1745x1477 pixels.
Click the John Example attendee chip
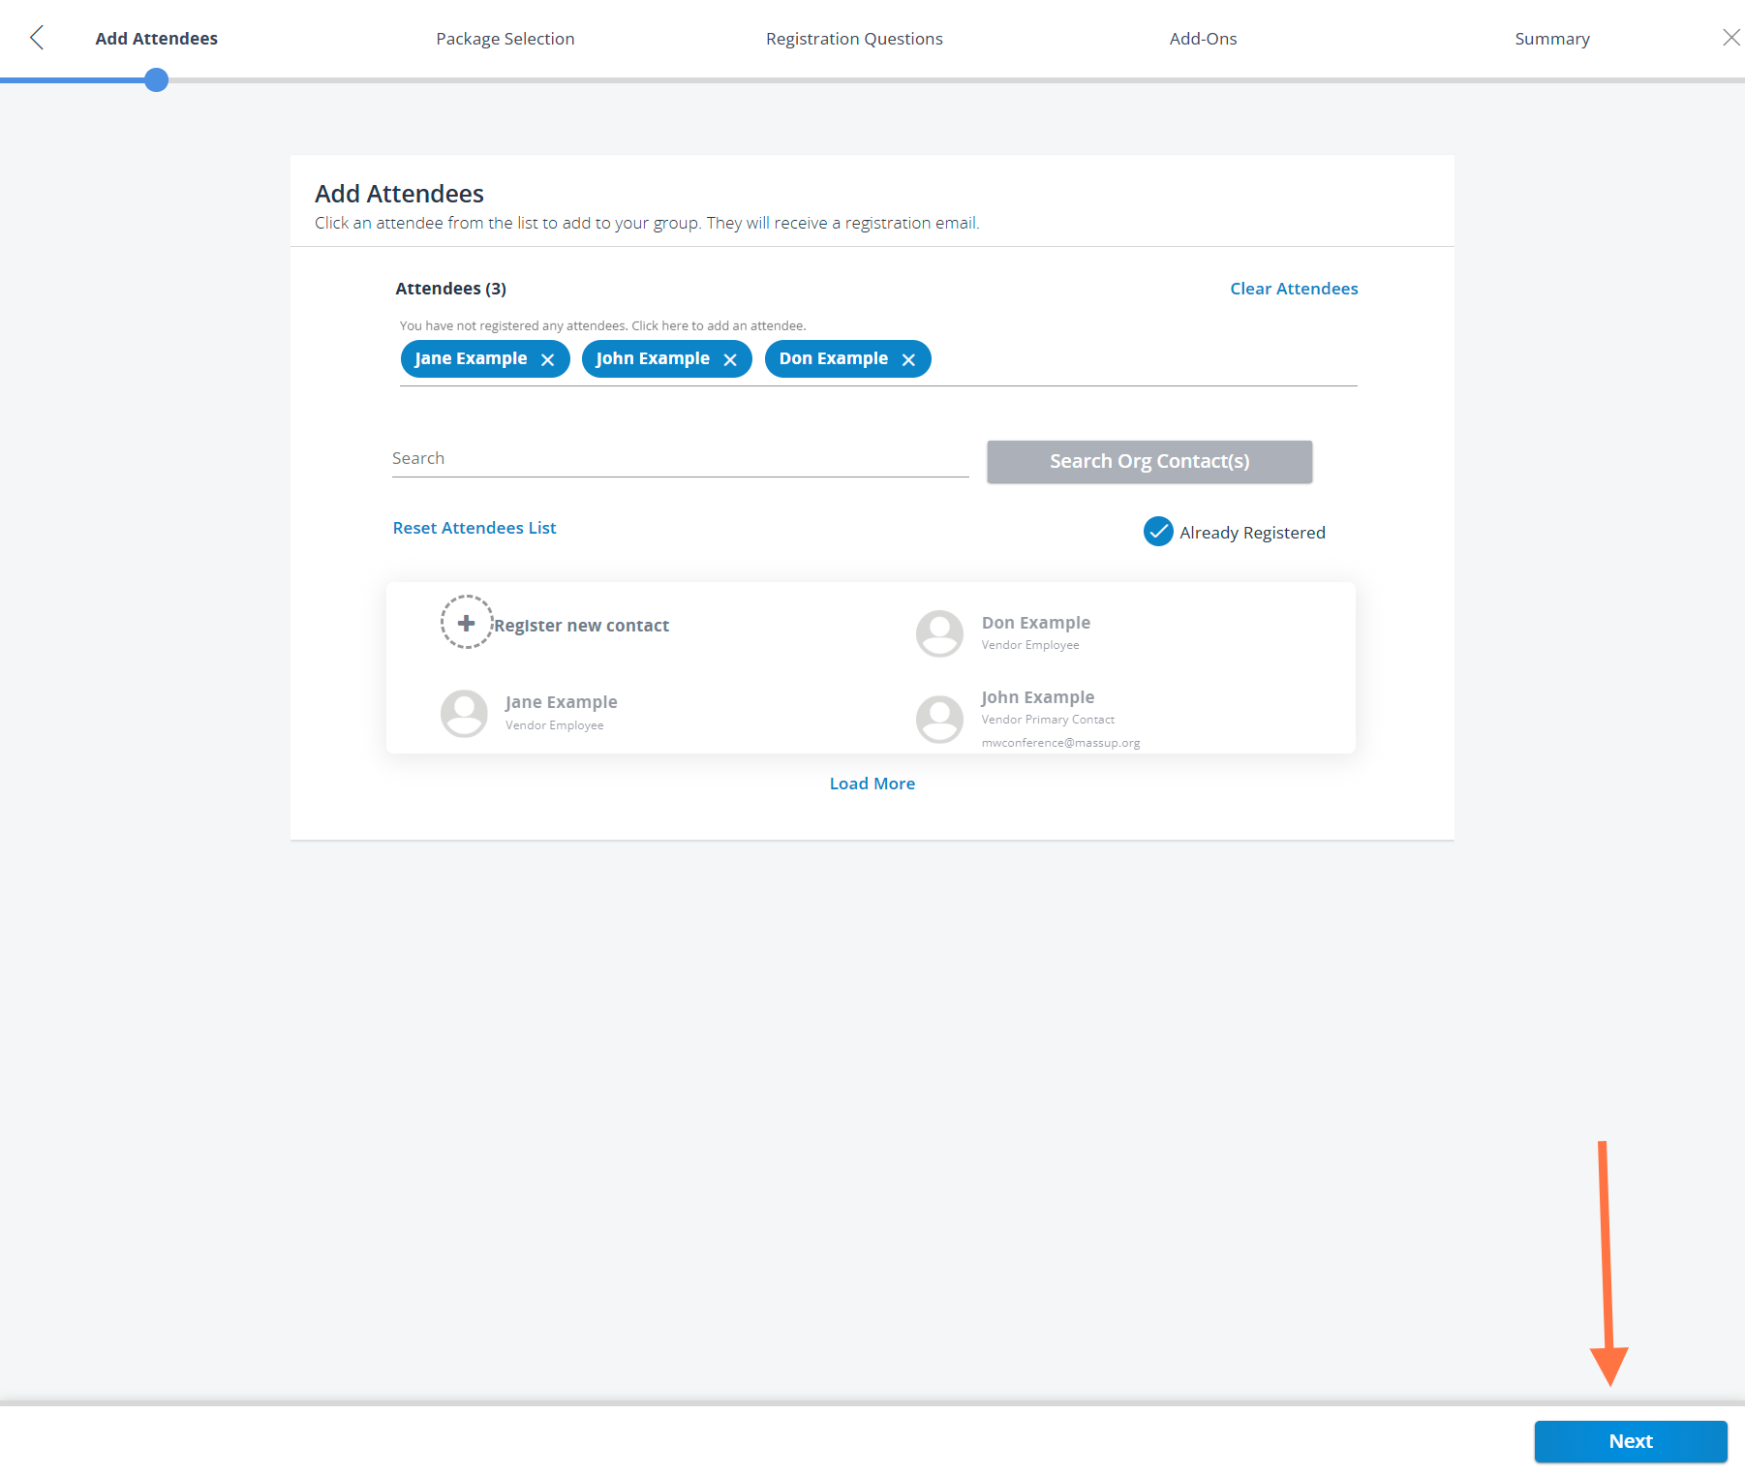tap(667, 359)
